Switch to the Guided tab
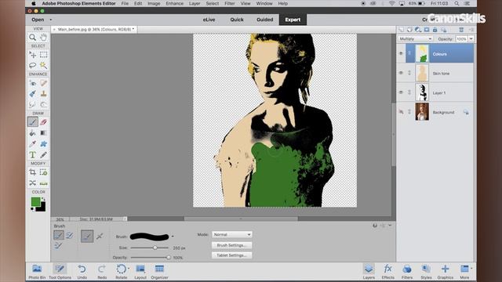This screenshot has height=282, width=502. tap(265, 20)
